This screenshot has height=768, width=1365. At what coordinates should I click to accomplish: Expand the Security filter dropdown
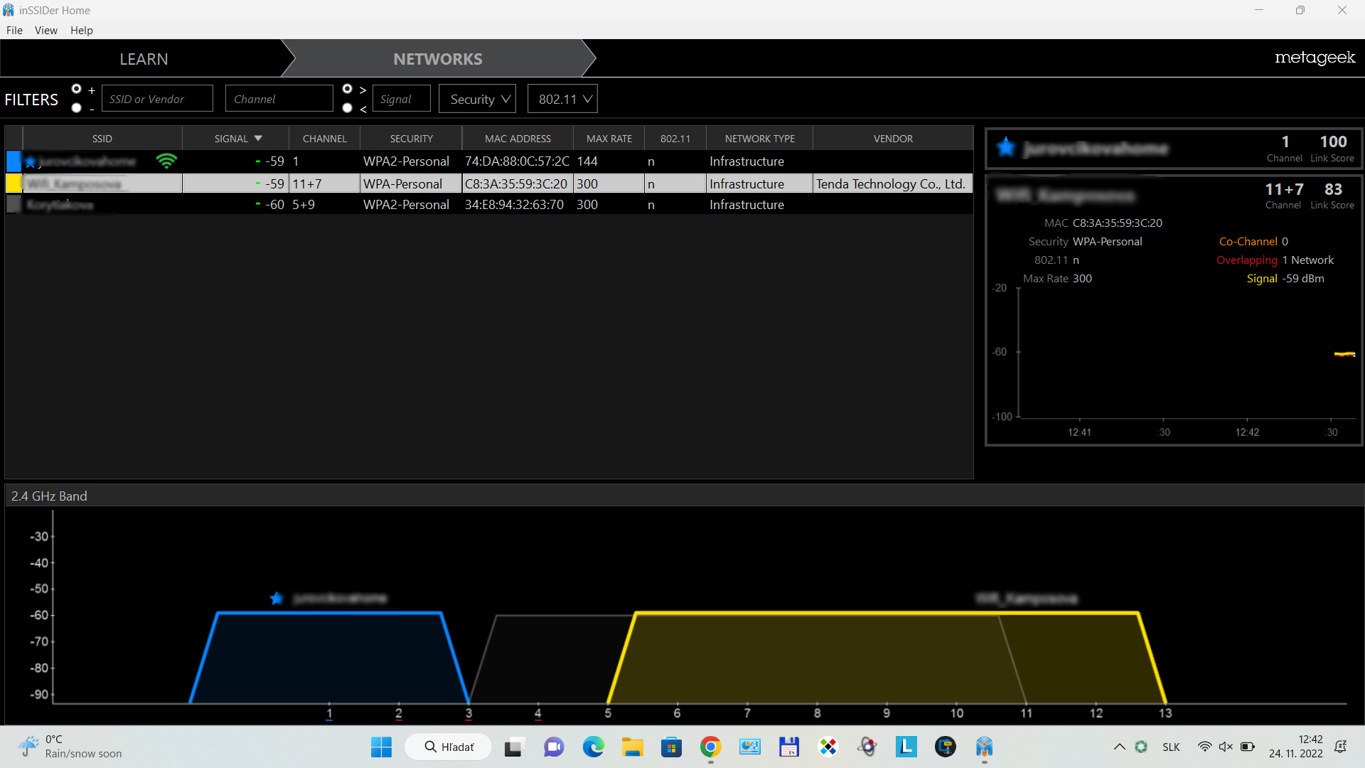(479, 99)
